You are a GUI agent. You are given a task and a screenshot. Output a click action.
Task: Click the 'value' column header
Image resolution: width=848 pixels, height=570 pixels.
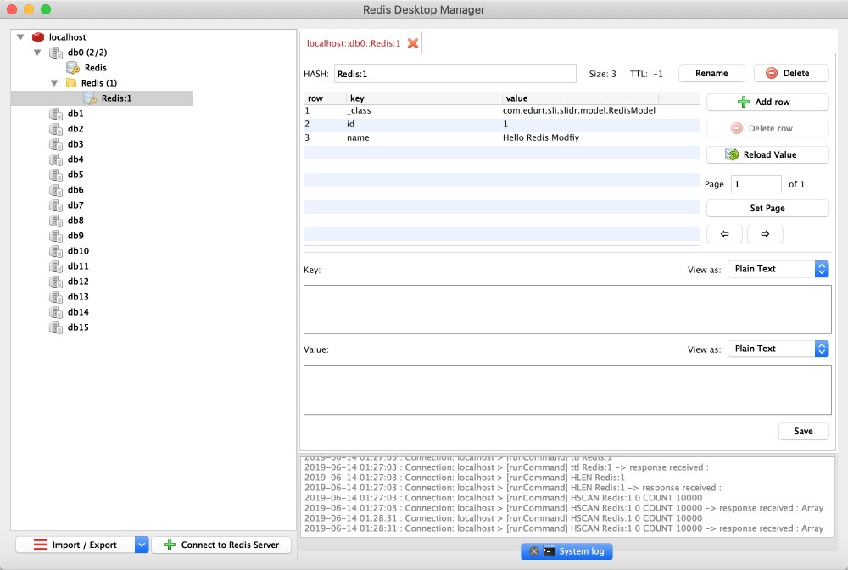580,98
